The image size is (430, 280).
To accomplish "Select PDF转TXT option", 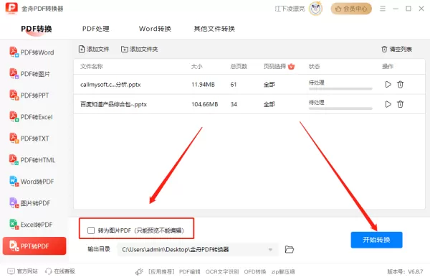I will pyautogui.click(x=29, y=139).
